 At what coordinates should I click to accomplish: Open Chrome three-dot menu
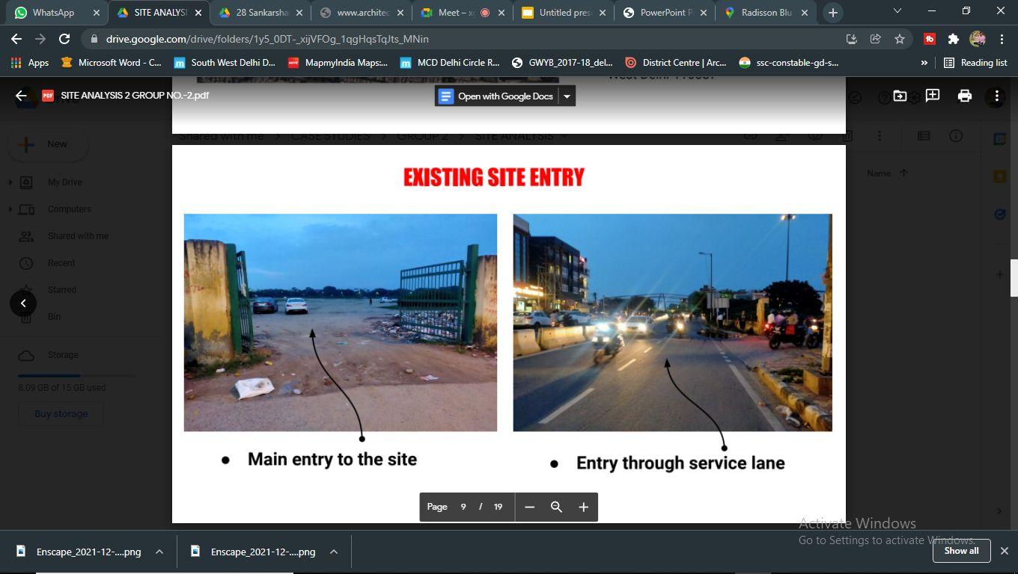click(x=1001, y=39)
